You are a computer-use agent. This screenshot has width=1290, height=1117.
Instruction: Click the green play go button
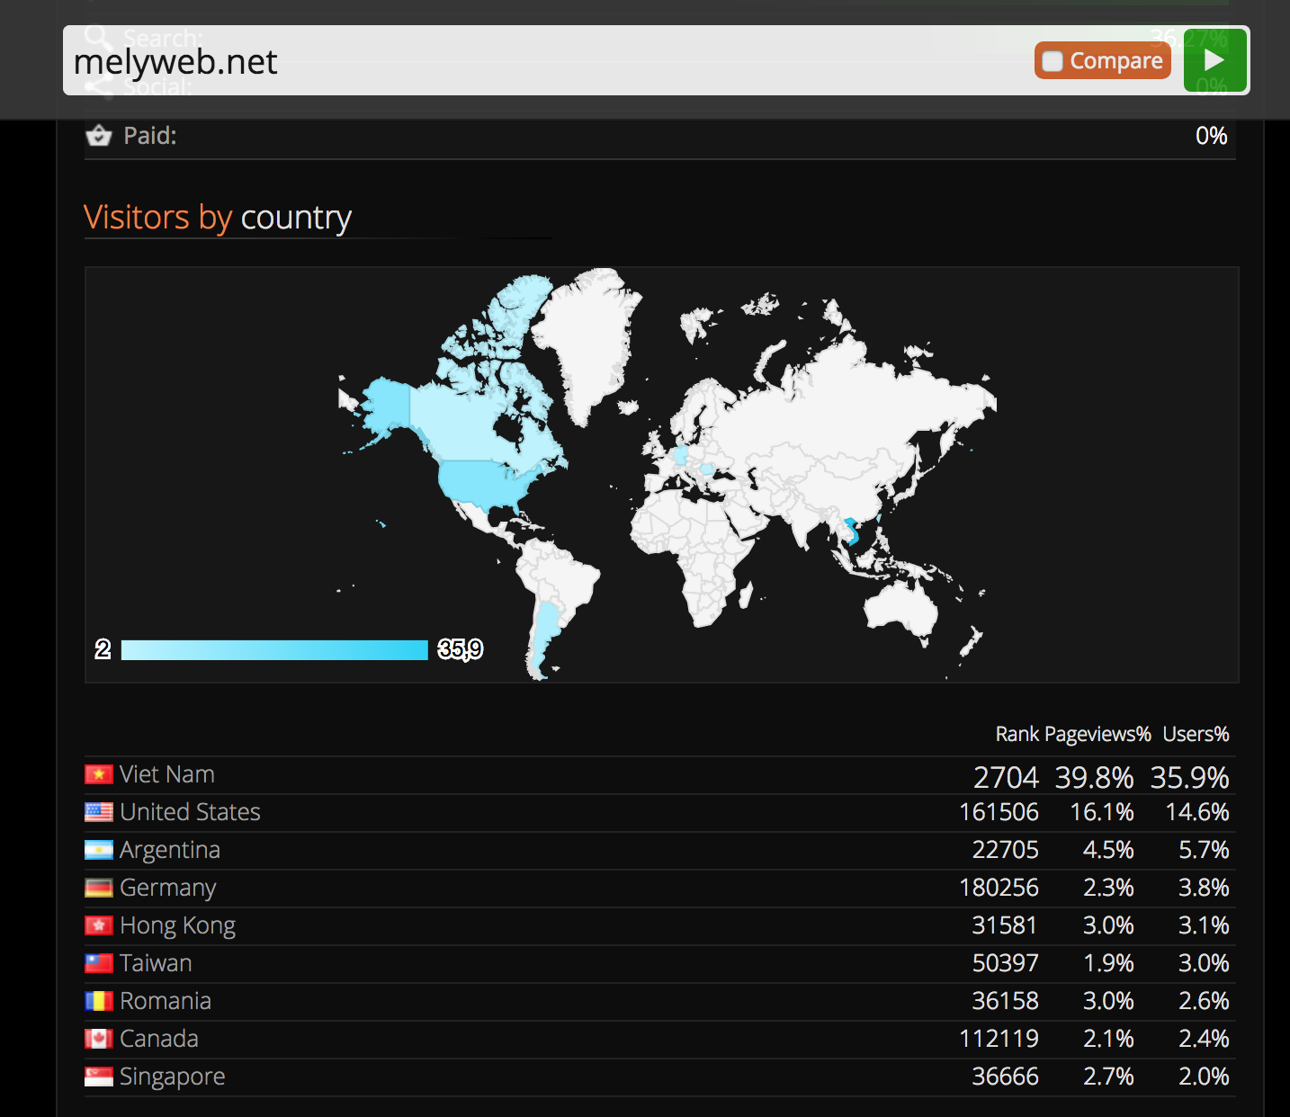click(1214, 60)
